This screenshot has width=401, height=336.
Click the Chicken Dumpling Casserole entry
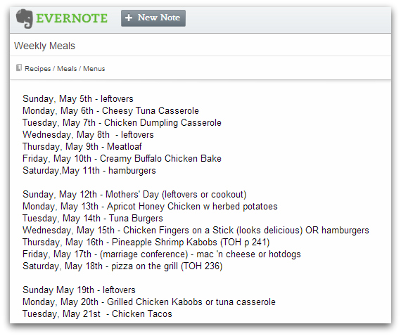pos(122,122)
